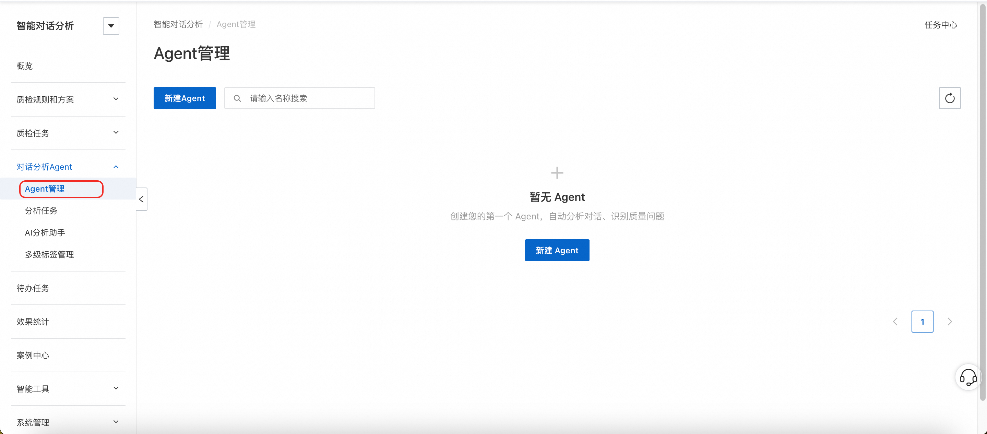Click the top 新建Agent button

(185, 98)
